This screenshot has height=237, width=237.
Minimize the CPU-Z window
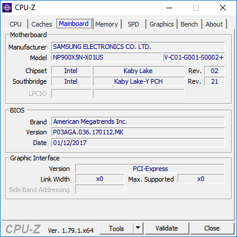[169, 8]
